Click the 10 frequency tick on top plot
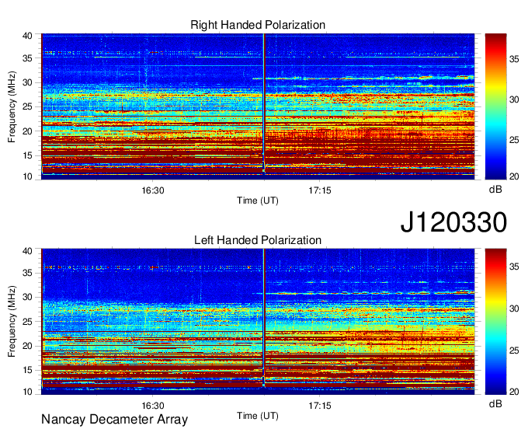 click(27, 176)
